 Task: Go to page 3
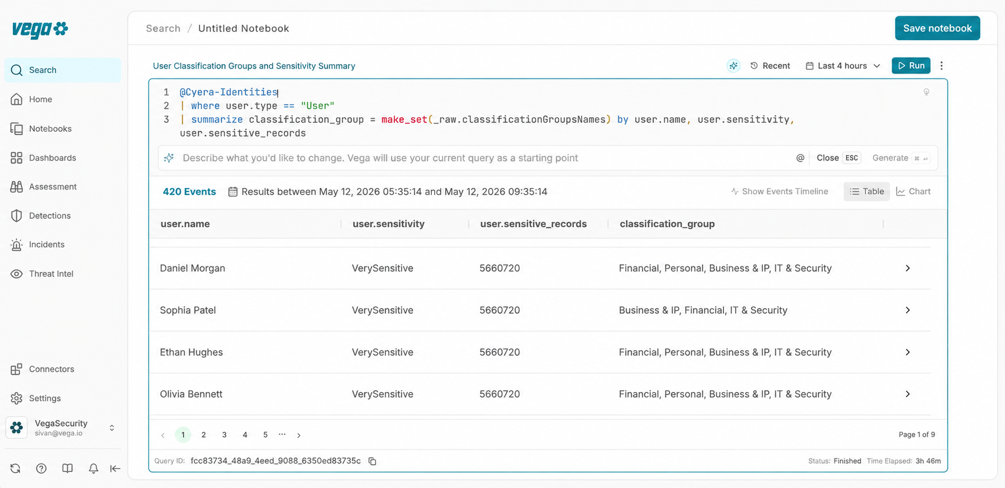[x=224, y=435]
